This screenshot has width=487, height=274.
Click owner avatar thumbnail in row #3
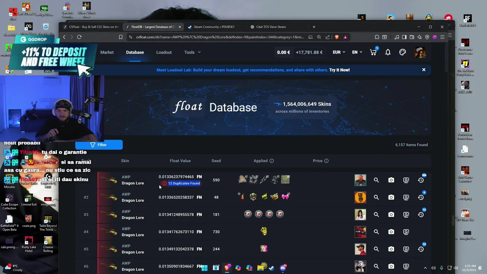360,215
